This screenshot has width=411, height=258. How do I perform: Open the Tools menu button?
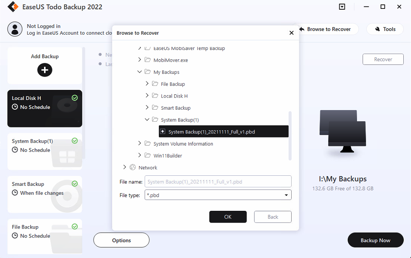click(385, 29)
